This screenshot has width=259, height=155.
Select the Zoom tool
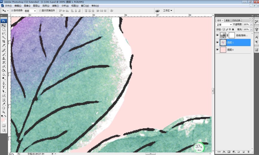point(4,112)
